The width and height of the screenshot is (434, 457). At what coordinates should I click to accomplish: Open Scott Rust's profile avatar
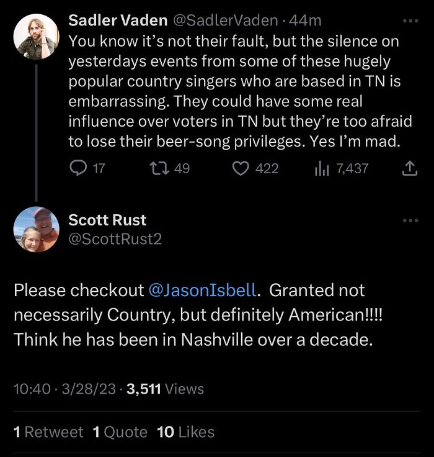(x=37, y=230)
